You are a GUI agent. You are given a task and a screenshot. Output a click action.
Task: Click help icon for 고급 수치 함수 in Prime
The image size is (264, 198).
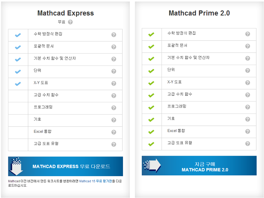pos(247,95)
